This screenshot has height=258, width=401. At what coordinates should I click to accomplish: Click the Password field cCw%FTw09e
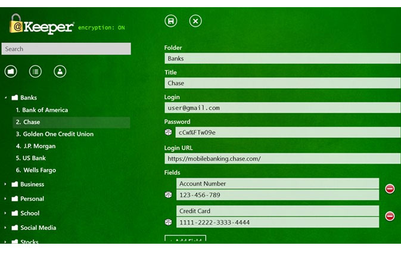click(x=288, y=132)
